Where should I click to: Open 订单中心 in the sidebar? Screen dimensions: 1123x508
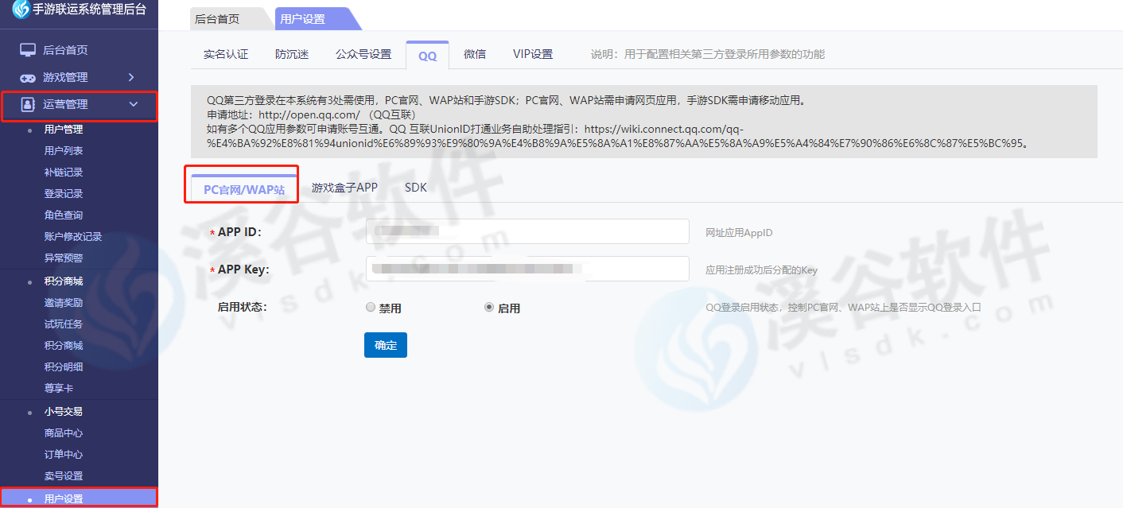click(64, 455)
